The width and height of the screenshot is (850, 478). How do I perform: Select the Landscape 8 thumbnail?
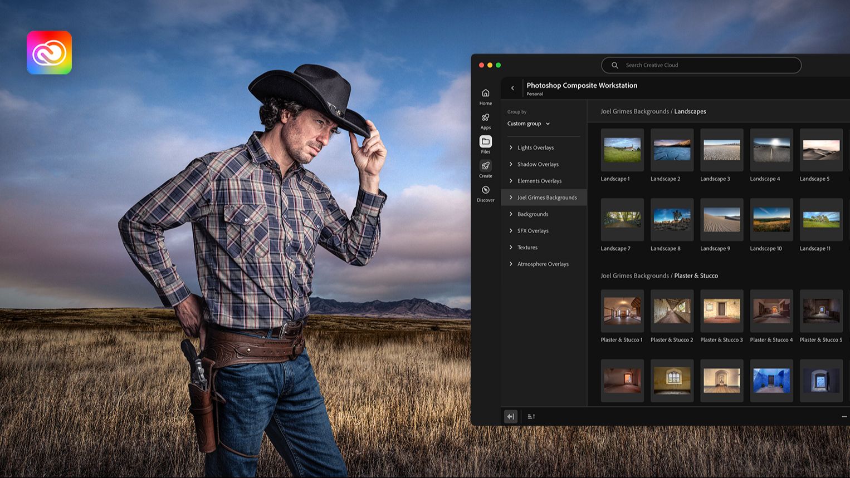pos(672,220)
